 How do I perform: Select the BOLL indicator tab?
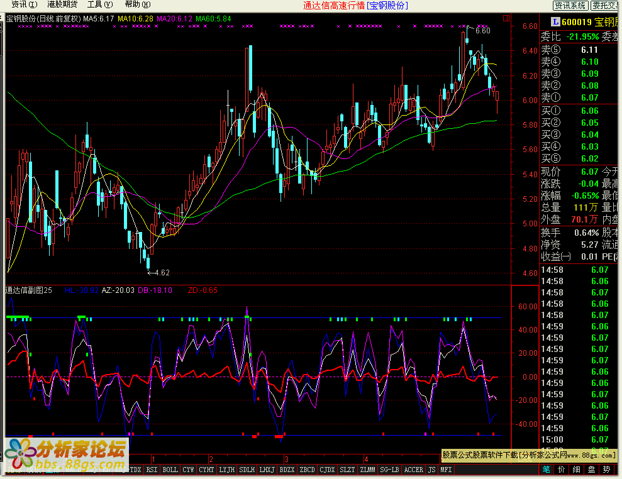[170, 470]
